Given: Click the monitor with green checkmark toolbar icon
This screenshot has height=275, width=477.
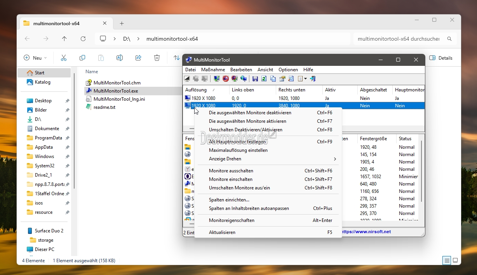Looking at the screenshot, I should [217, 79].
